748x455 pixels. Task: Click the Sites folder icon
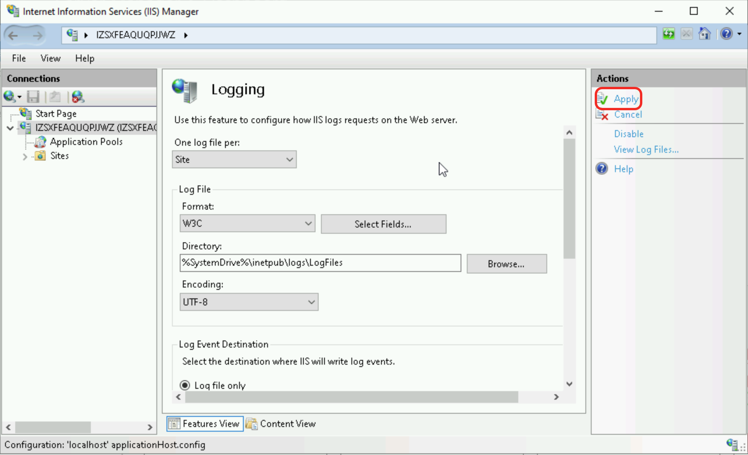click(40, 156)
